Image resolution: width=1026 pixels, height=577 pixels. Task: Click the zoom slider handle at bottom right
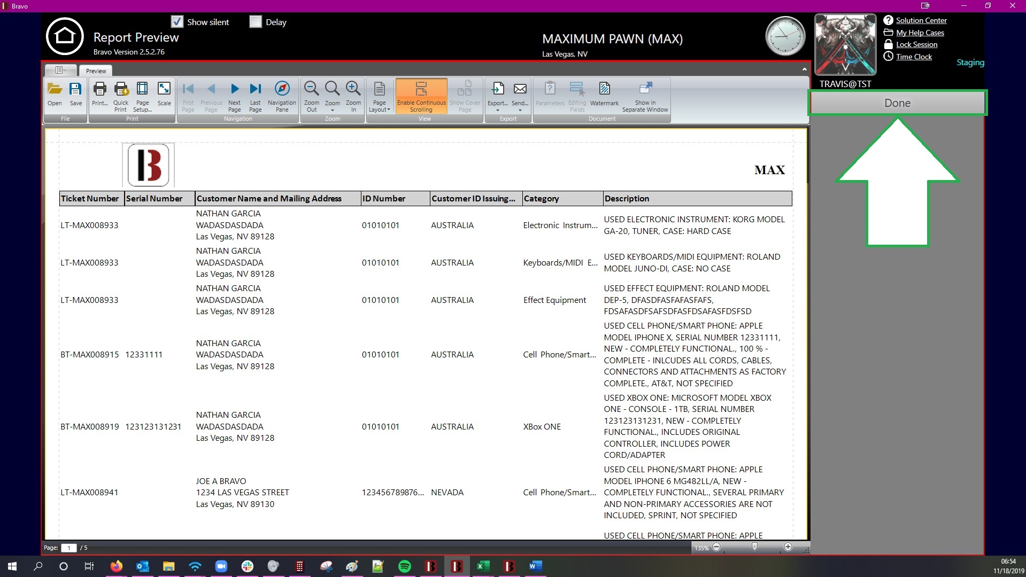pos(754,547)
